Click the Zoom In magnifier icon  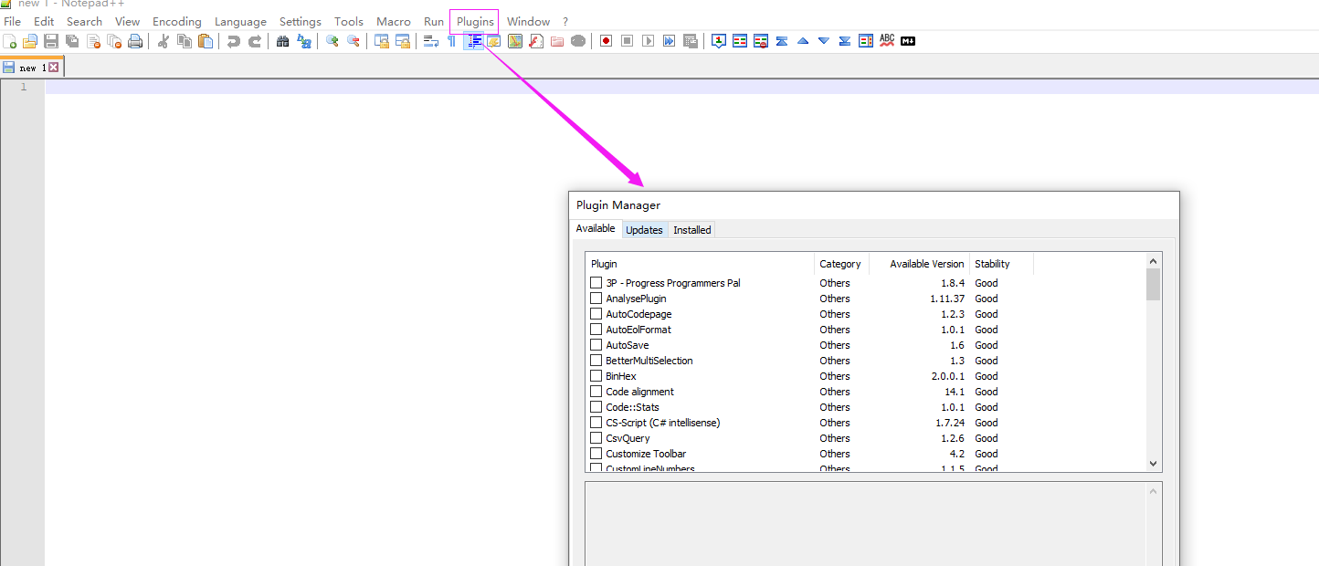(x=332, y=41)
